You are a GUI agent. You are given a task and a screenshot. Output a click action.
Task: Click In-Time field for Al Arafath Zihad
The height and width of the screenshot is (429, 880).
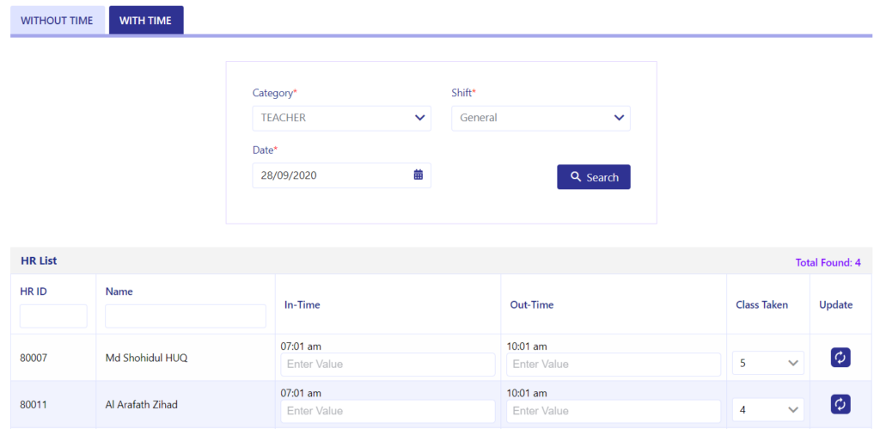coord(388,411)
